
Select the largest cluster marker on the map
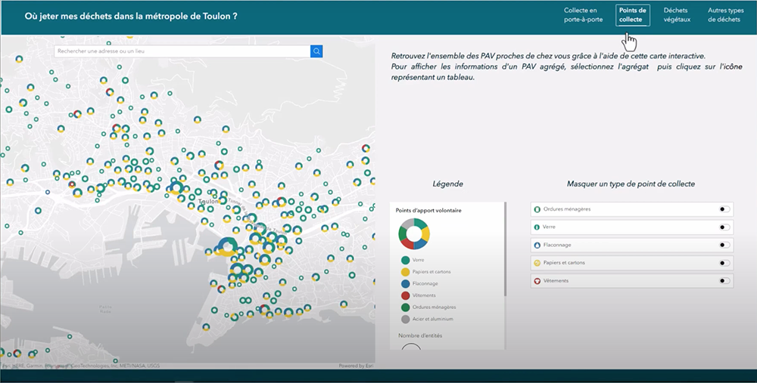226,247
